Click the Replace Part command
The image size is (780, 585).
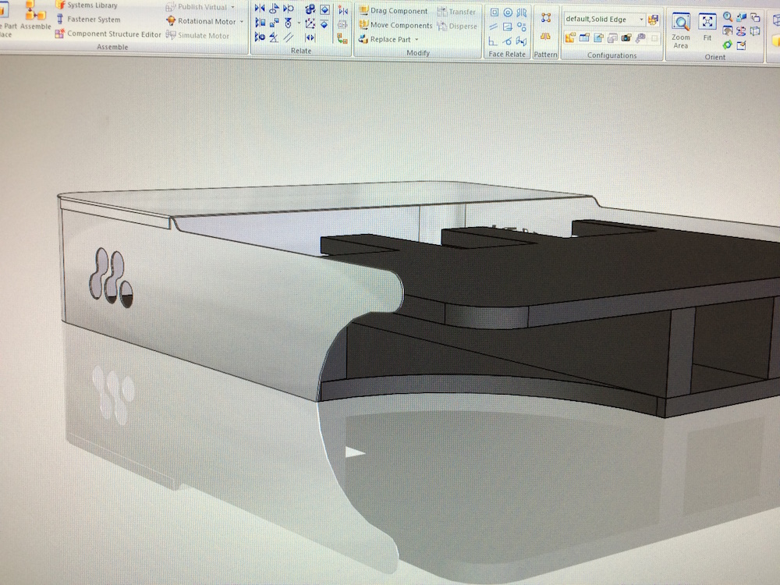(385, 39)
